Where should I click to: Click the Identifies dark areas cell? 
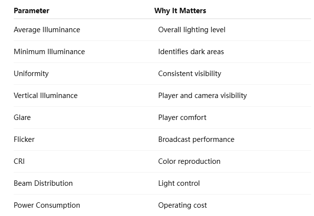pyautogui.click(x=191, y=52)
